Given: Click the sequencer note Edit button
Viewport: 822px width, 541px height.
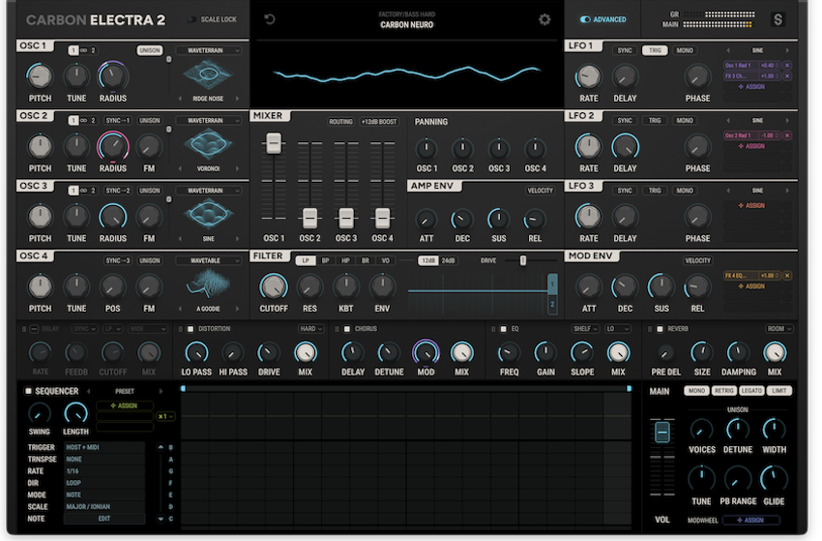Looking at the screenshot, I should coord(103,519).
